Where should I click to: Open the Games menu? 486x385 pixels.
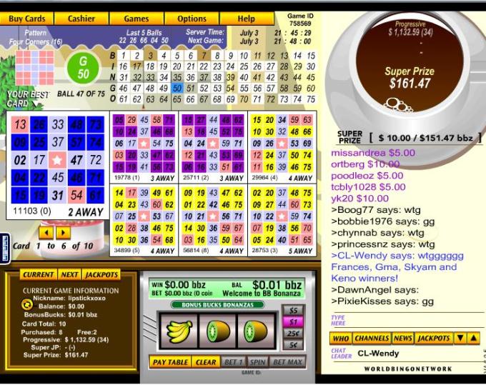pos(137,19)
